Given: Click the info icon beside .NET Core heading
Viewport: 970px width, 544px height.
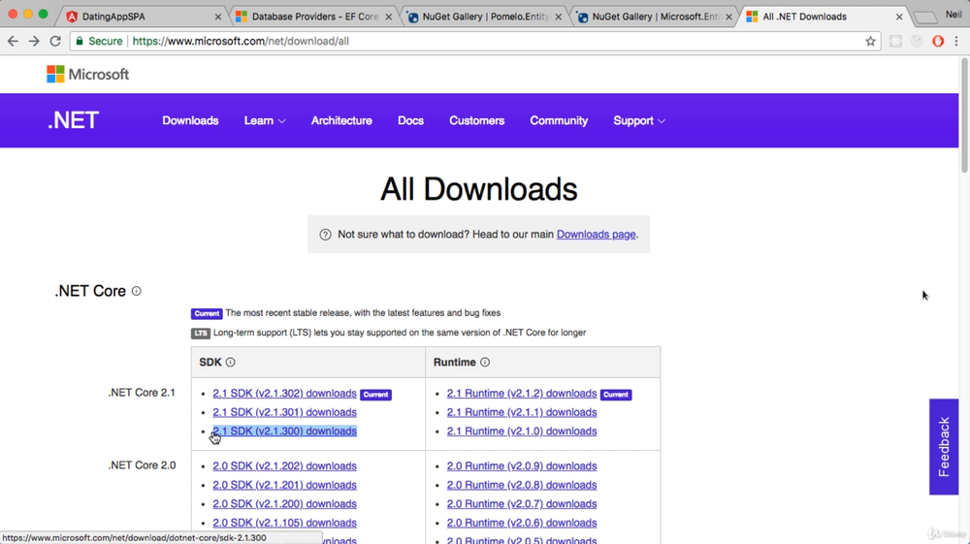Looking at the screenshot, I should point(136,291).
